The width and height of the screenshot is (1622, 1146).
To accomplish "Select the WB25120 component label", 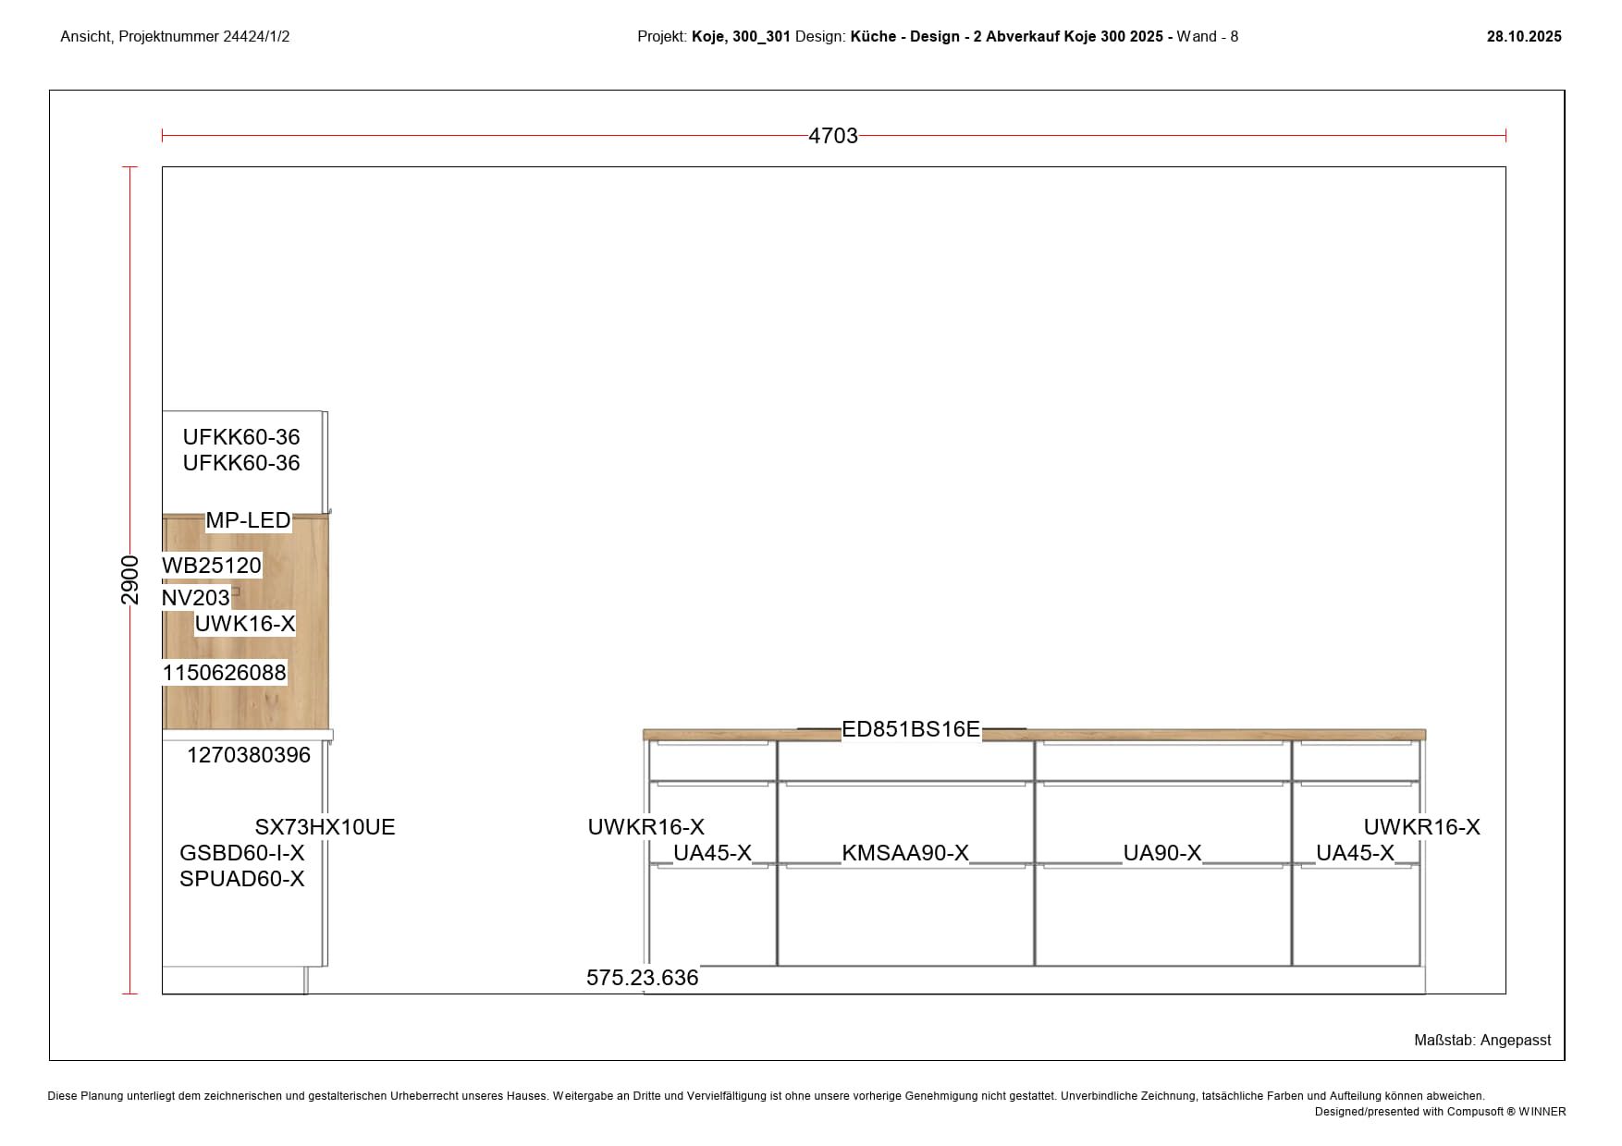I will [x=212, y=565].
